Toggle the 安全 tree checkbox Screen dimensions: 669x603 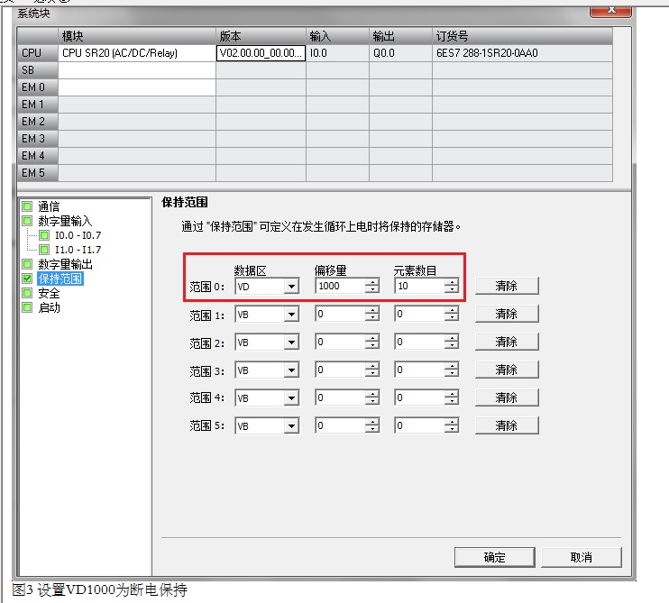(27, 293)
